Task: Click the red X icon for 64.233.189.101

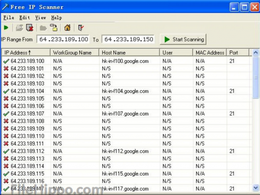Action: 6,68
